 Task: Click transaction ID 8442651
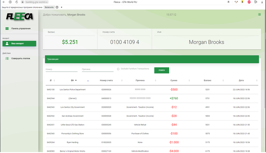click(51, 125)
